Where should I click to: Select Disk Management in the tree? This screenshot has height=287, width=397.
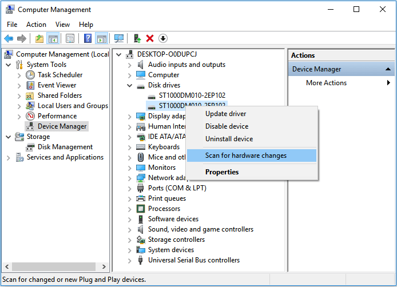[65, 147]
